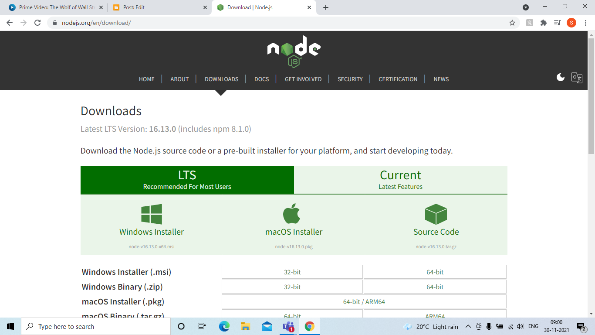Click the Windows logo installer icon
This screenshot has width=595, height=335.
(x=152, y=214)
